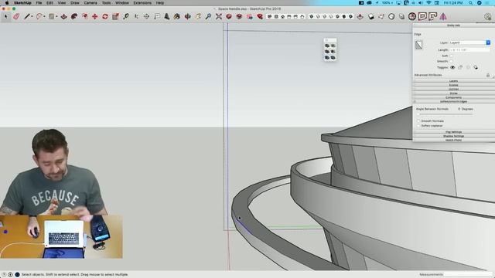The image size is (495, 278).
Task: Select the Tape Measure tool
Action: [x=126, y=16]
